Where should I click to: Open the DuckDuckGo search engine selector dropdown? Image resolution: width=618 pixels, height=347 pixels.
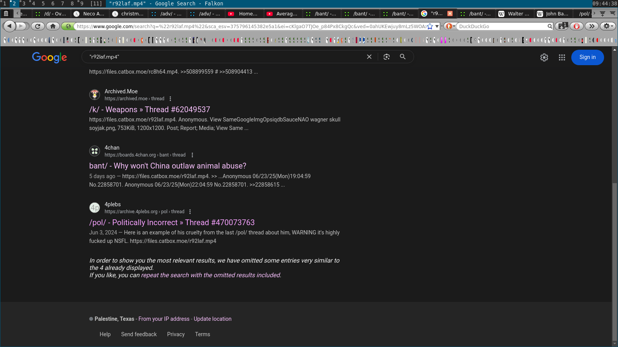click(x=450, y=26)
